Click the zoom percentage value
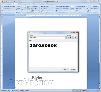This screenshot has width=101, height=92. pos(84,90)
